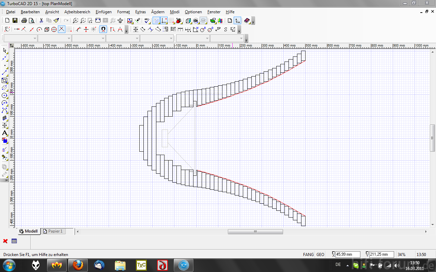The width and height of the screenshot is (436, 272).
Task: Click the X coordinate field showing 45,99 mm
Action: pyautogui.click(x=348, y=254)
